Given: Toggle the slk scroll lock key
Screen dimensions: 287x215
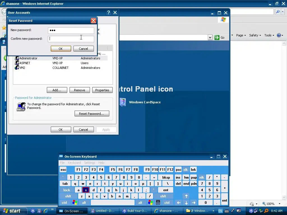Looking at the screenshot, I should tap(186, 169).
